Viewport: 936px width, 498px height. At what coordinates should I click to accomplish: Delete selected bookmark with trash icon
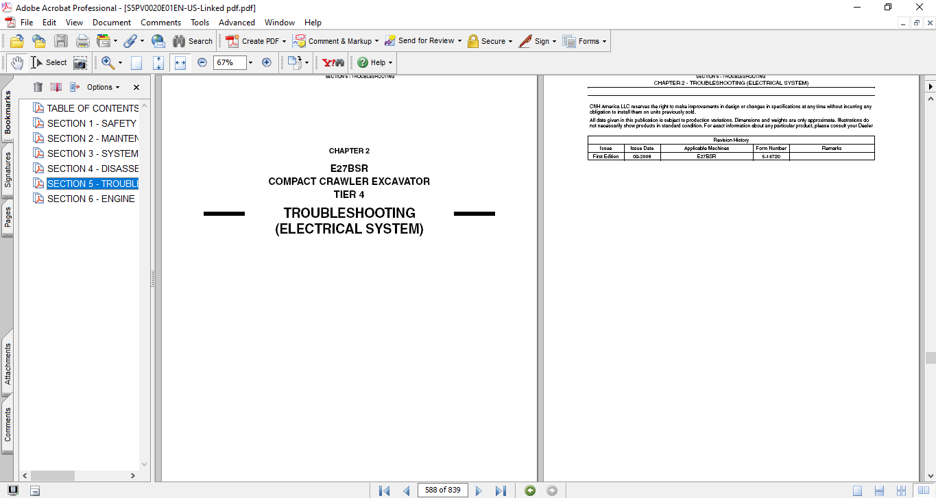38,87
